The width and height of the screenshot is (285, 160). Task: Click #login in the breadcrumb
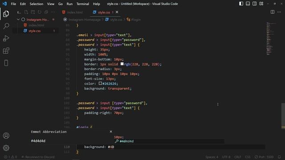point(136,20)
